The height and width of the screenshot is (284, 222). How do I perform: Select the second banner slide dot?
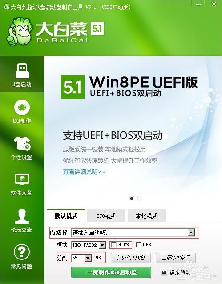click(140, 199)
